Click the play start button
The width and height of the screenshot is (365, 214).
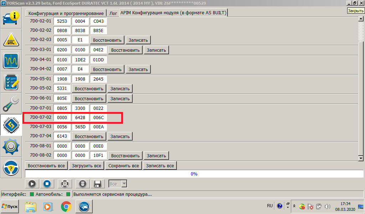click(32, 184)
